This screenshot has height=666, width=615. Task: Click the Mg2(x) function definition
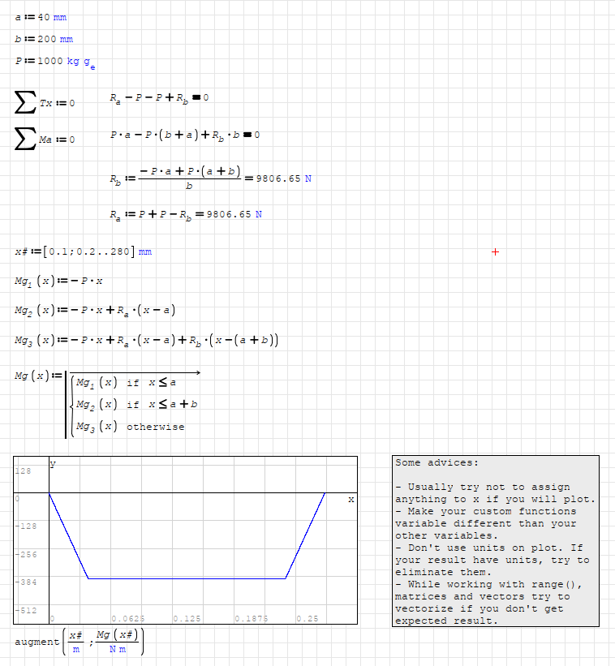[x=95, y=311]
